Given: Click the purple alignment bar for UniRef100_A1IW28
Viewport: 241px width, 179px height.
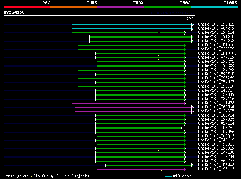Looking at the screenshot, I should click(128, 103).
